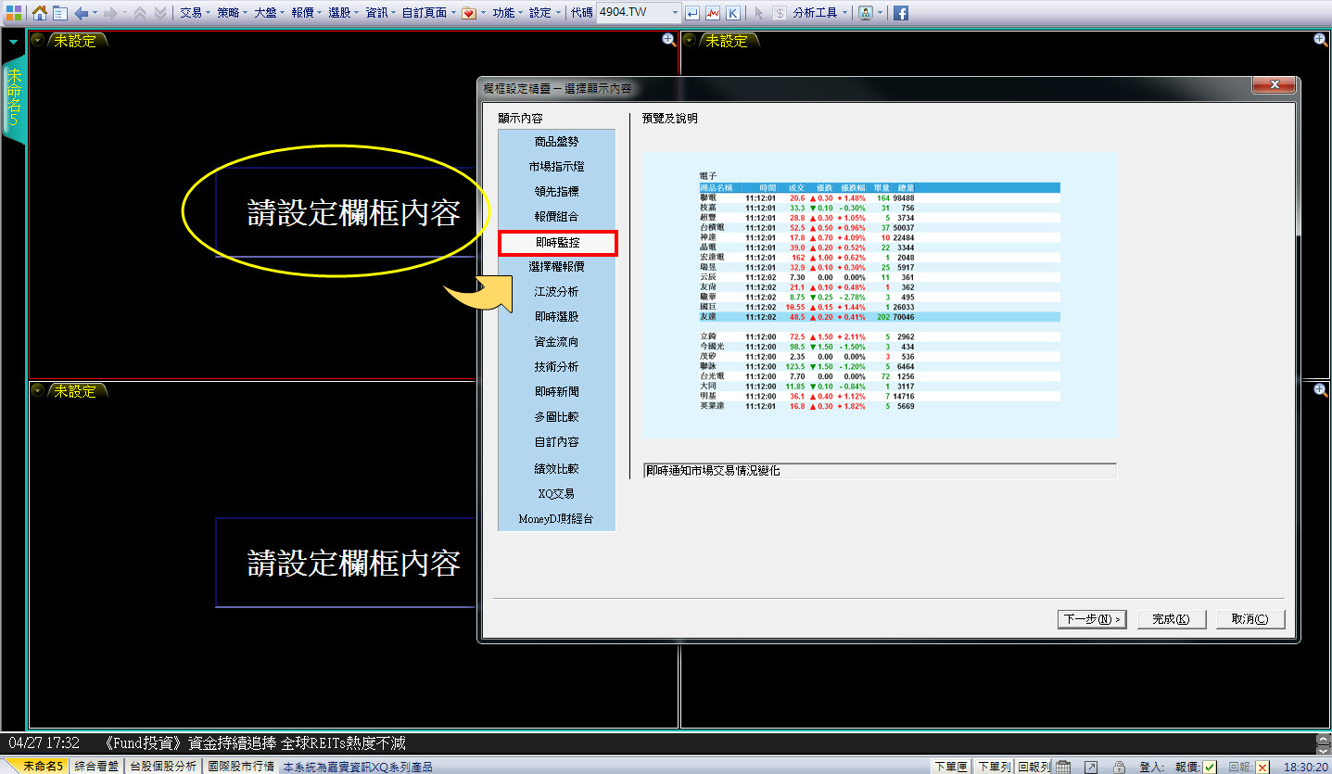Click magnifier icon in top-left panel
This screenshot has width=1332, height=774.
click(668, 40)
